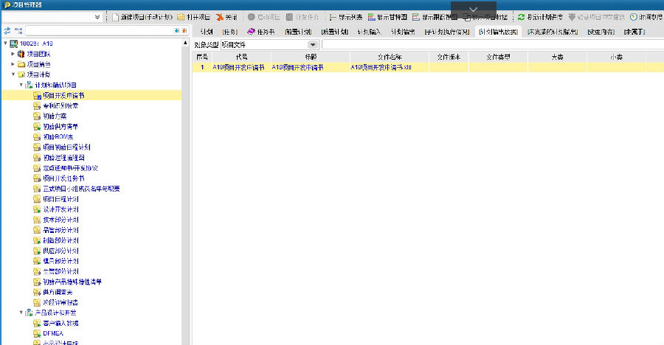Click the icon beside 初始BOM表
This screenshot has width=664, height=345.
tap(37, 136)
